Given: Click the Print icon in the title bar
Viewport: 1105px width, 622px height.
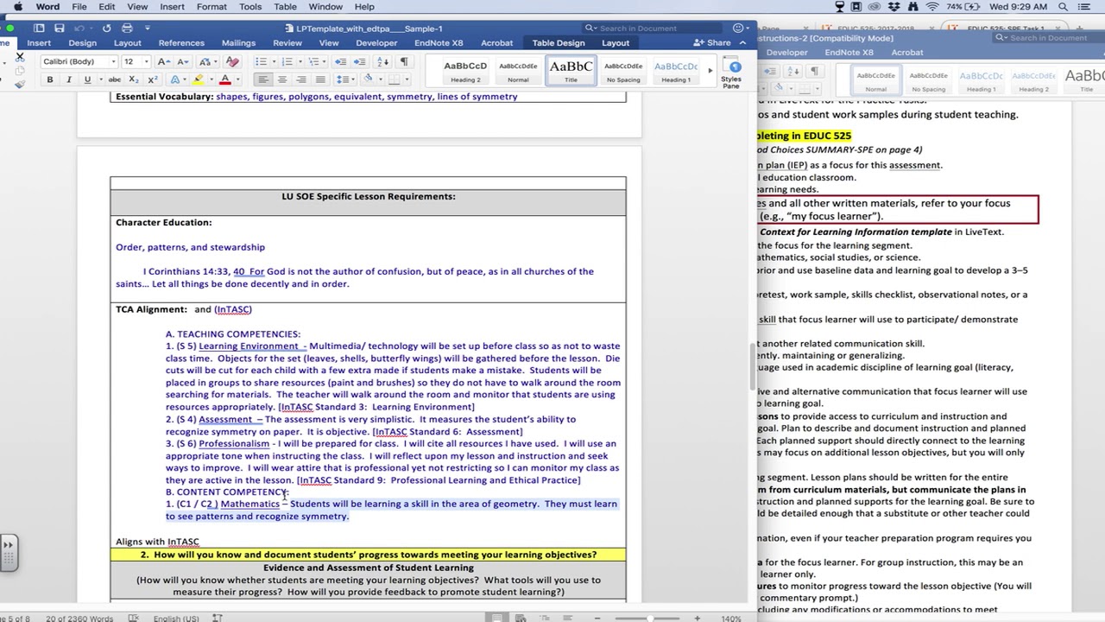Looking at the screenshot, I should pos(128,28).
